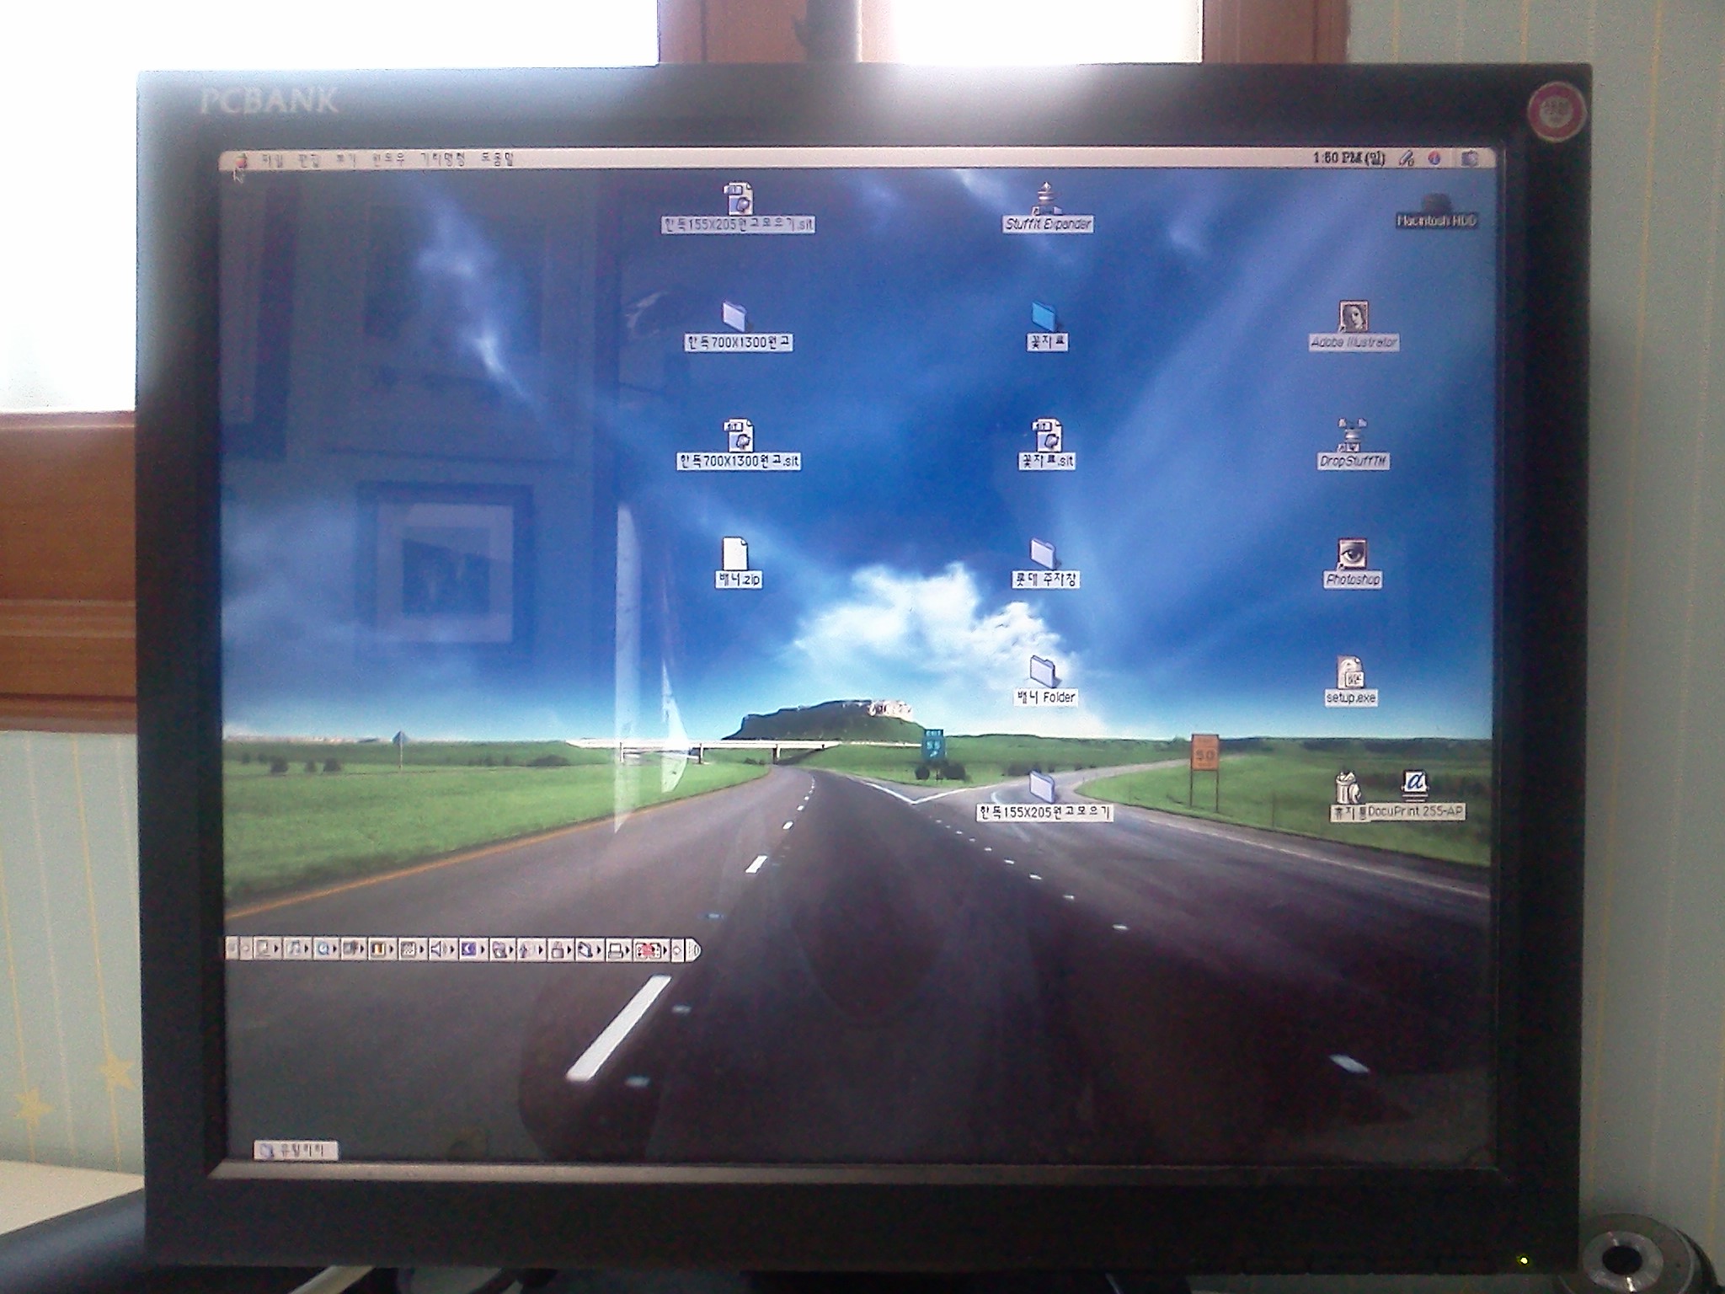This screenshot has width=1725, height=1294.
Task: Open the DropStuff application icon
Action: [1352, 436]
